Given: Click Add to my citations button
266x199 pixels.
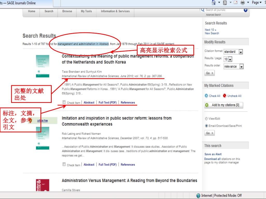Looking at the screenshot, I should pos(224,105).
